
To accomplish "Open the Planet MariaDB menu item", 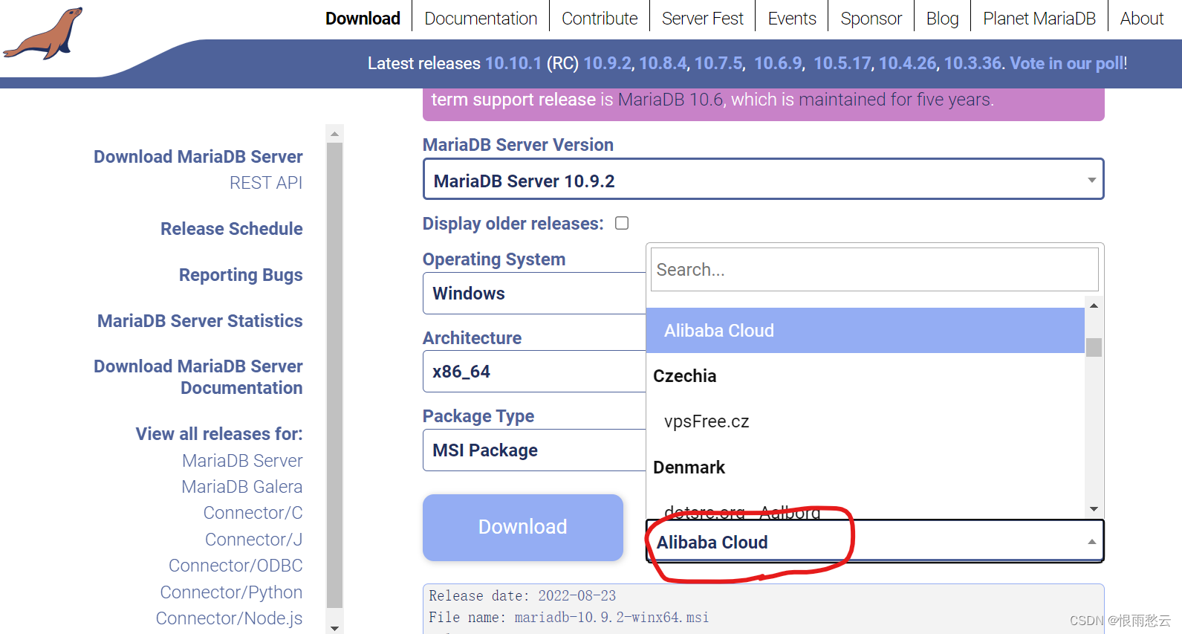I will point(1039,19).
